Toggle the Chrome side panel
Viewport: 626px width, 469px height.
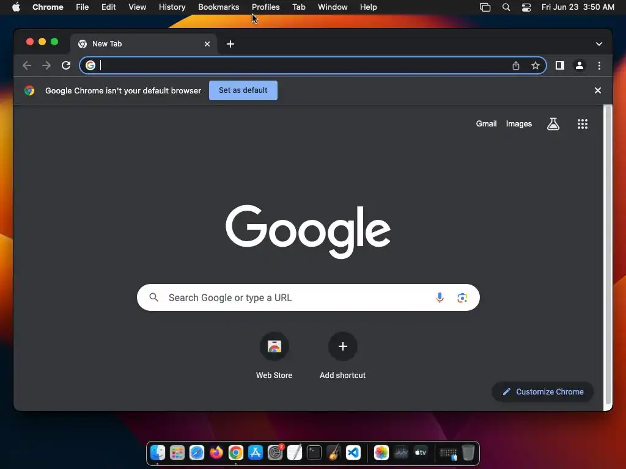point(560,65)
